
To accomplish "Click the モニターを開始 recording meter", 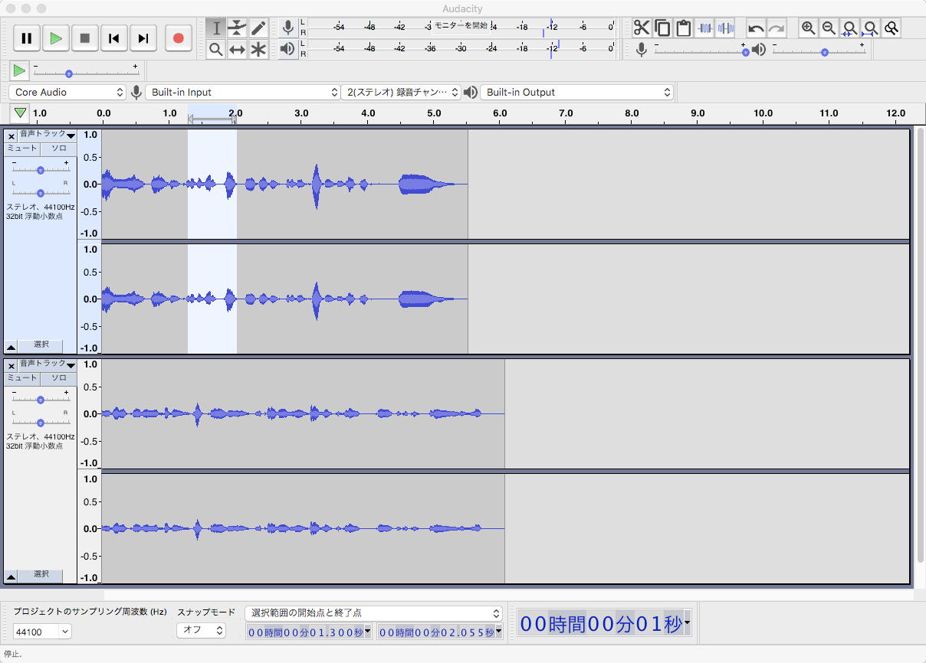I will 461,26.
